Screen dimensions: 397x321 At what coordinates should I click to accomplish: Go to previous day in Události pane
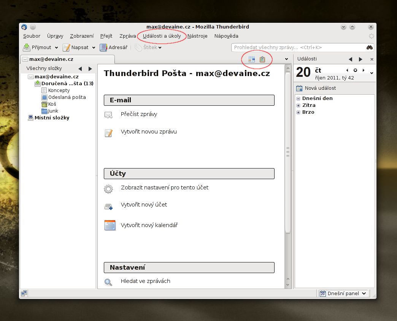click(350, 59)
